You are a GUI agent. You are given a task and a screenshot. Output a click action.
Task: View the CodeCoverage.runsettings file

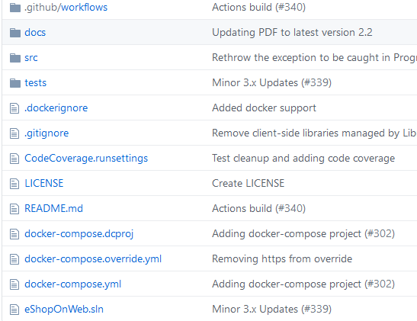(86, 159)
